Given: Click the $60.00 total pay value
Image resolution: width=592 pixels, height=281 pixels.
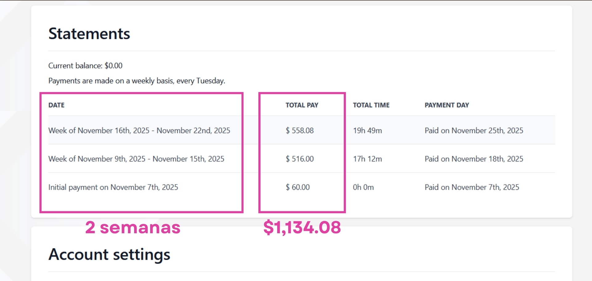Looking at the screenshot, I should [298, 187].
